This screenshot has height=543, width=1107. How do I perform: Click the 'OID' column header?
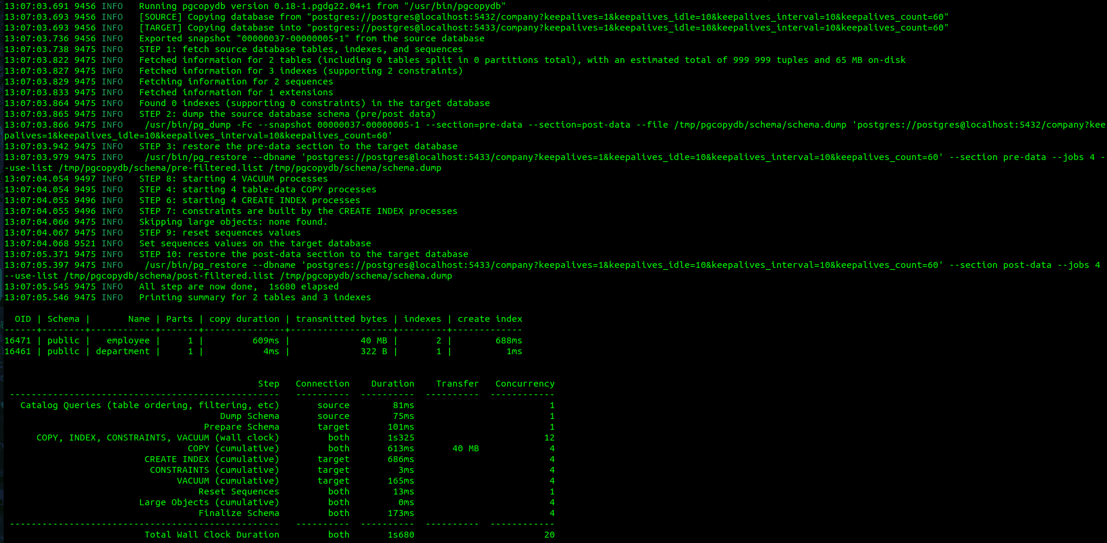coord(23,319)
